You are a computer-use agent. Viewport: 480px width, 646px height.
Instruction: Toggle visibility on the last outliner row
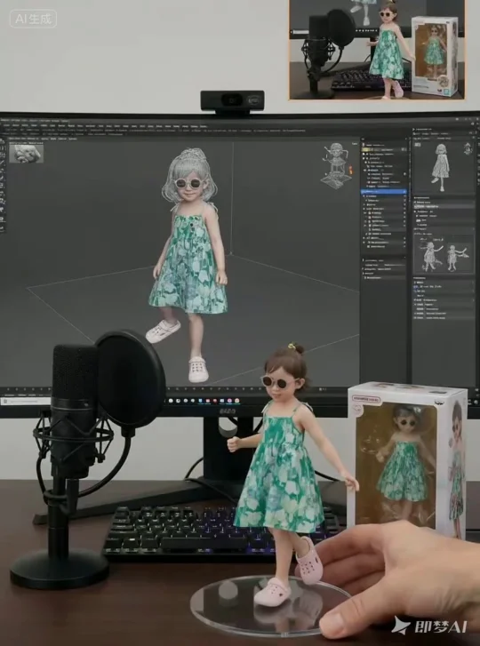404,247
